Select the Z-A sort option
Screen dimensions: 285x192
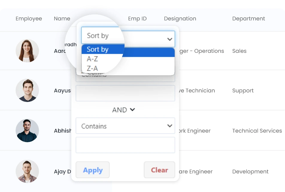(92, 68)
